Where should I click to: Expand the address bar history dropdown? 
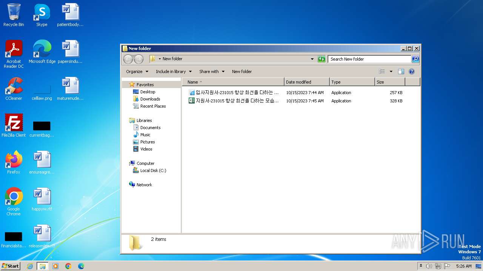click(312, 59)
